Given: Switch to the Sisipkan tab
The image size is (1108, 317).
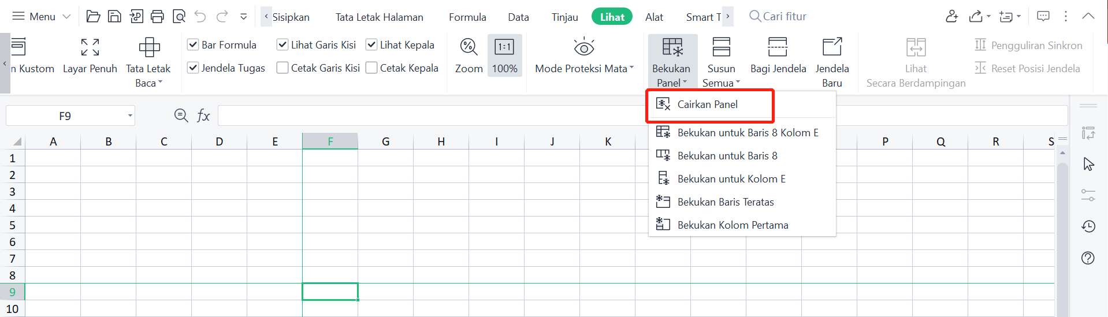Looking at the screenshot, I should tap(291, 17).
